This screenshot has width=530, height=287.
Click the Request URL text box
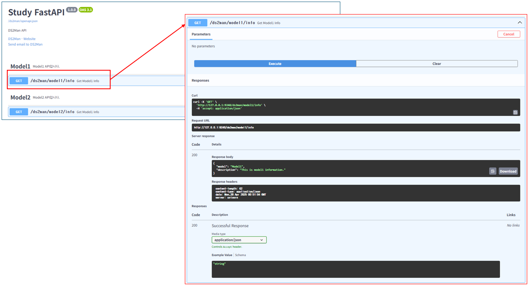coord(356,128)
